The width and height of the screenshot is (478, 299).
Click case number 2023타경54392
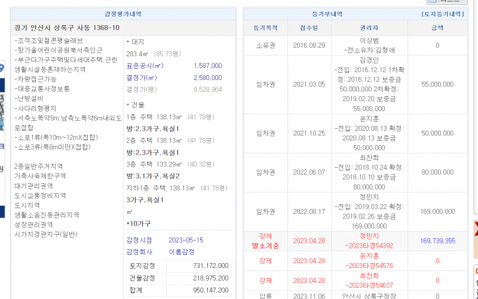click(370, 245)
